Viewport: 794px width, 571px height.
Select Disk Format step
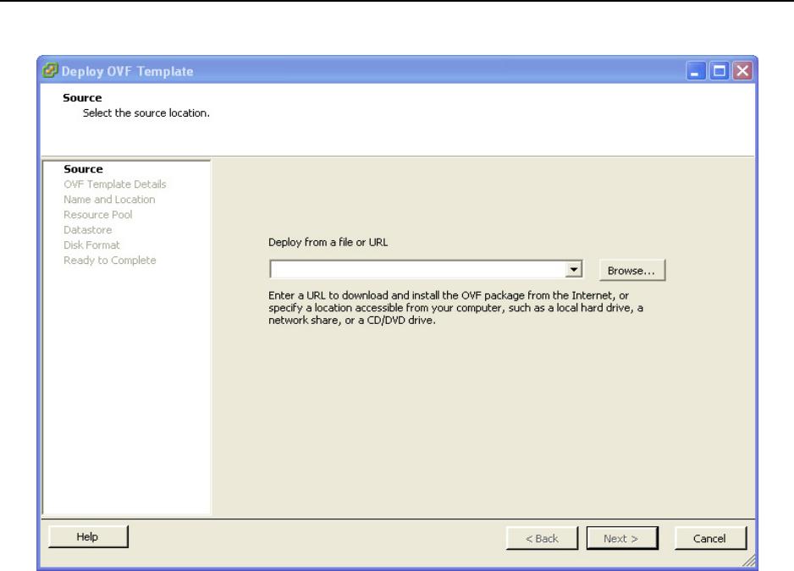pos(91,245)
